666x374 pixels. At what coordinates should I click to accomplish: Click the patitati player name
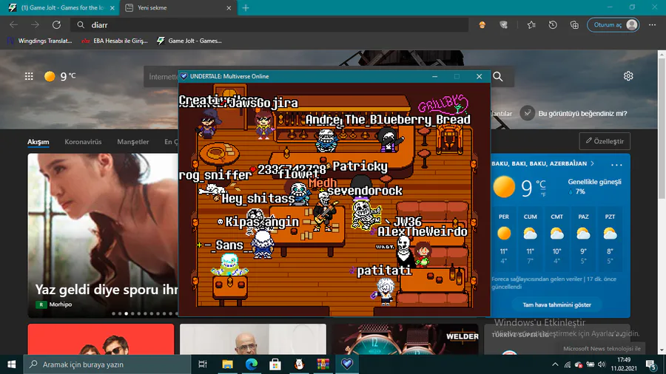point(384,271)
